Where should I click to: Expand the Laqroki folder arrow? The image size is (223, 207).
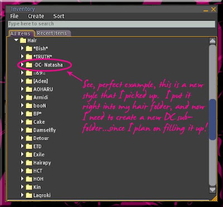[22, 195]
